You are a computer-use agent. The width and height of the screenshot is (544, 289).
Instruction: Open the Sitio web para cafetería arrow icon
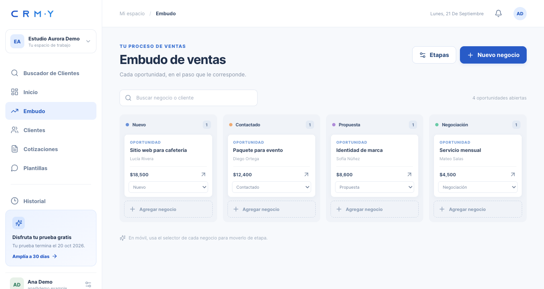[x=203, y=175]
